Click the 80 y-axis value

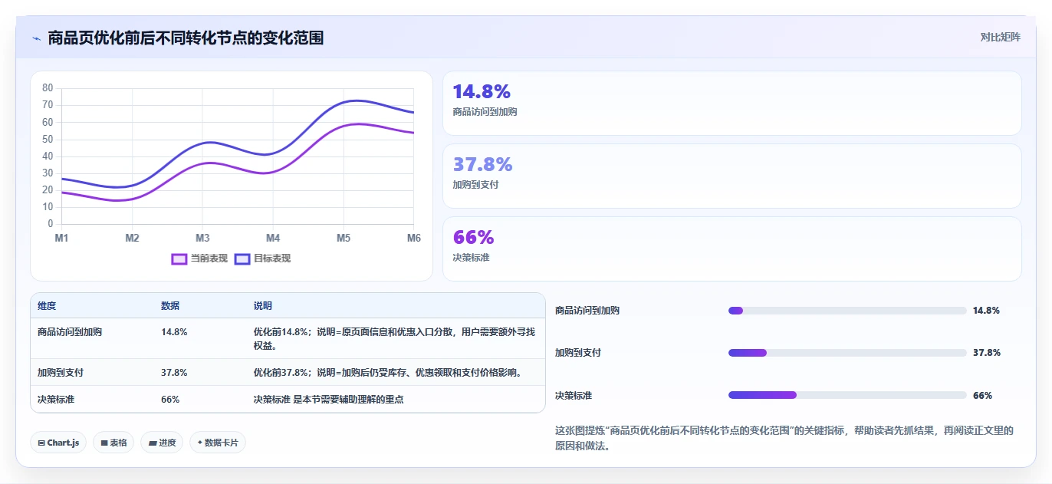48,88
